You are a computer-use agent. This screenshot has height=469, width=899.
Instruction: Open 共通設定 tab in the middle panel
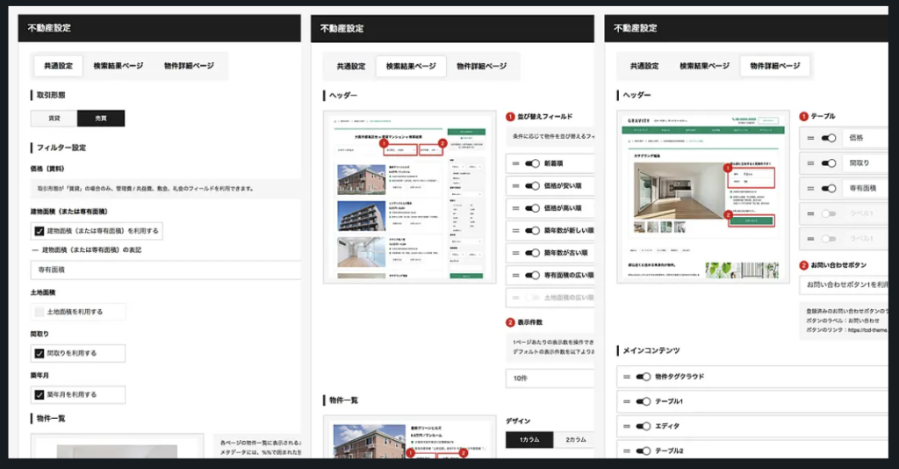pyautogui.click(x=351, y=66)
